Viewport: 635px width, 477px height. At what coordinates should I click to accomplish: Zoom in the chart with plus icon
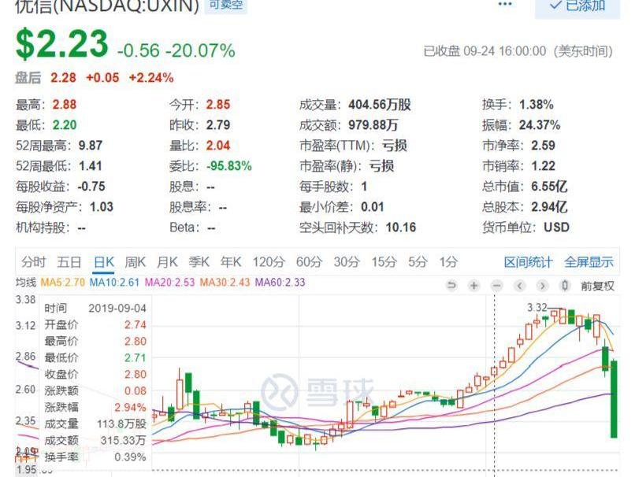coord(473,286)
